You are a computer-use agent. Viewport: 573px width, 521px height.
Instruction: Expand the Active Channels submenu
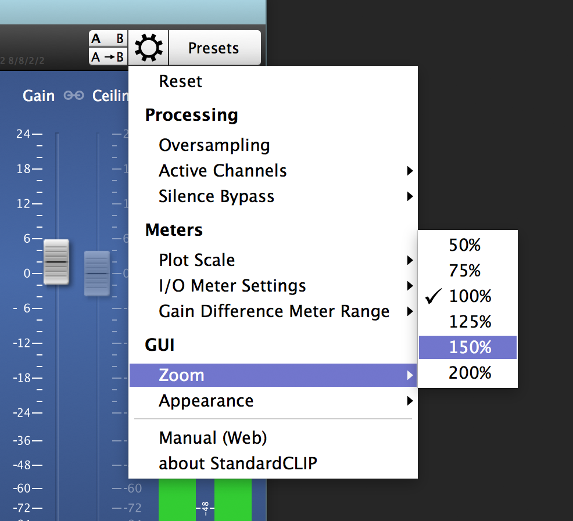tap(273, 171)
